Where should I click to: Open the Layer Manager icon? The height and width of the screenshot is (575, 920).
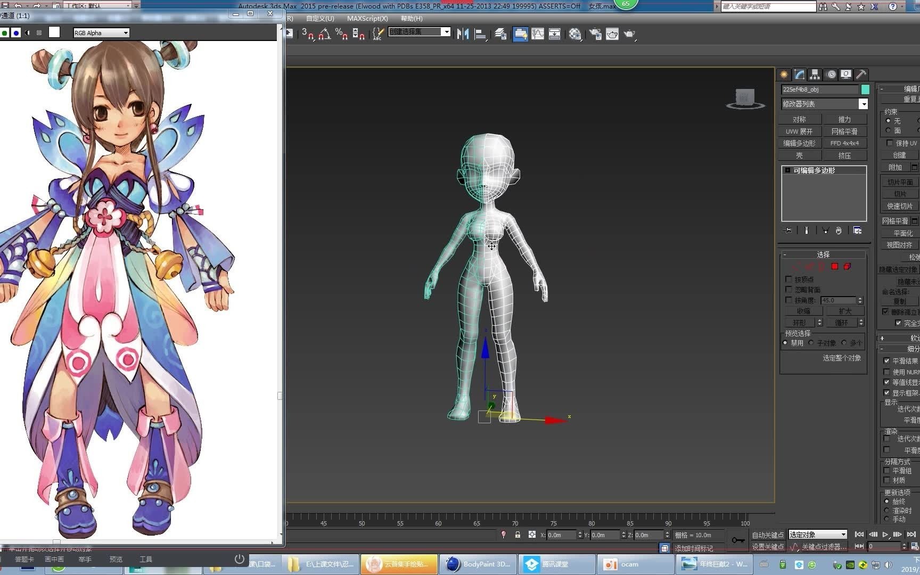click(x=500, y=34)
